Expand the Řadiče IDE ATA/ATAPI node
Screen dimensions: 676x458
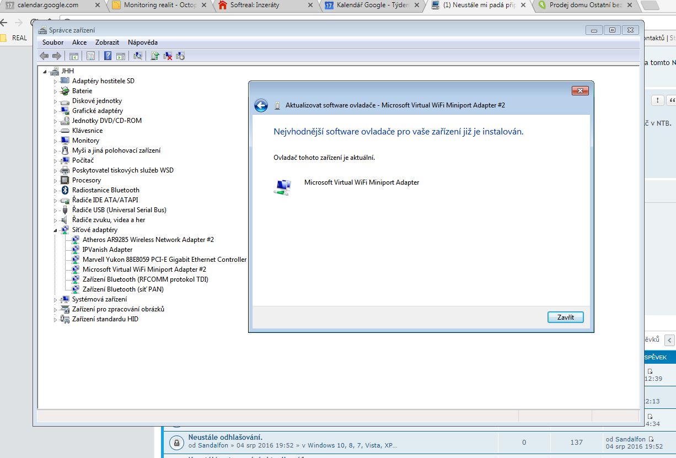click(x=55, y=201)
